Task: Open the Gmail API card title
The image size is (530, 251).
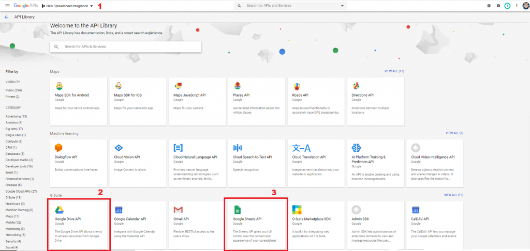Action: click(181, 219)
